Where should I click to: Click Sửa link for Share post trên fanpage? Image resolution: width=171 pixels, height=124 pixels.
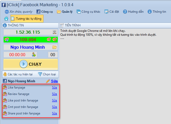point(55,113)
